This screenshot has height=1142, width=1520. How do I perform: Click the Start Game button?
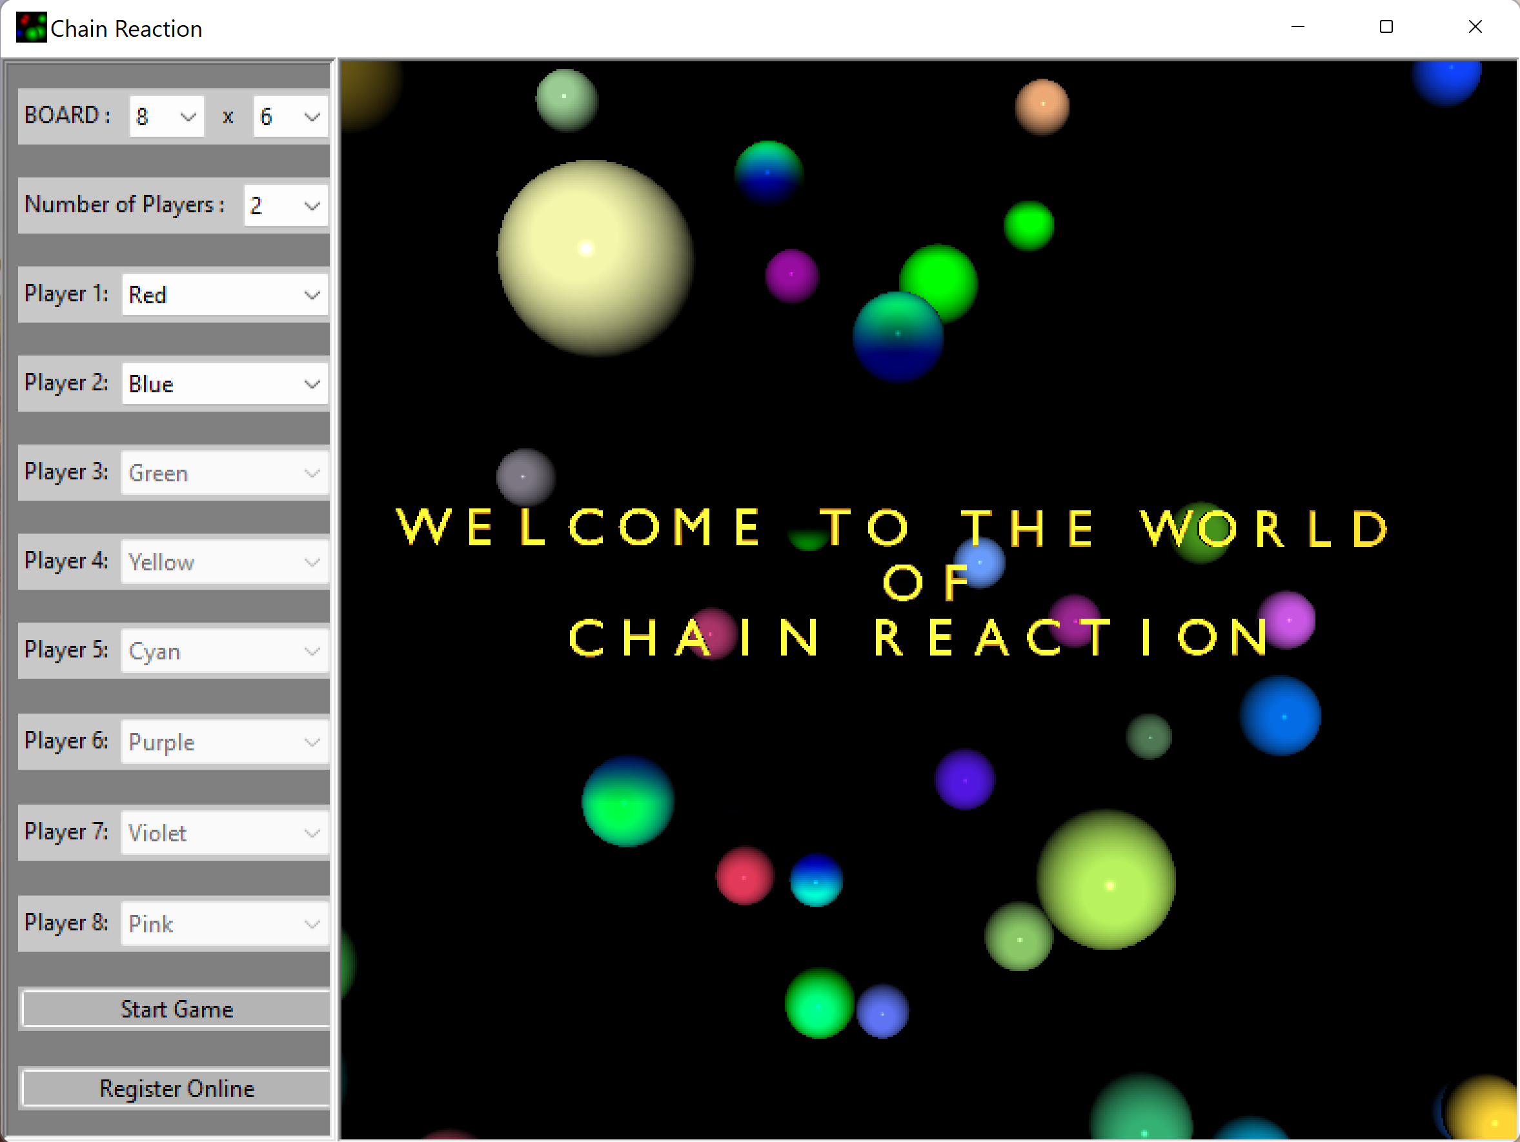coord(176,1009)
